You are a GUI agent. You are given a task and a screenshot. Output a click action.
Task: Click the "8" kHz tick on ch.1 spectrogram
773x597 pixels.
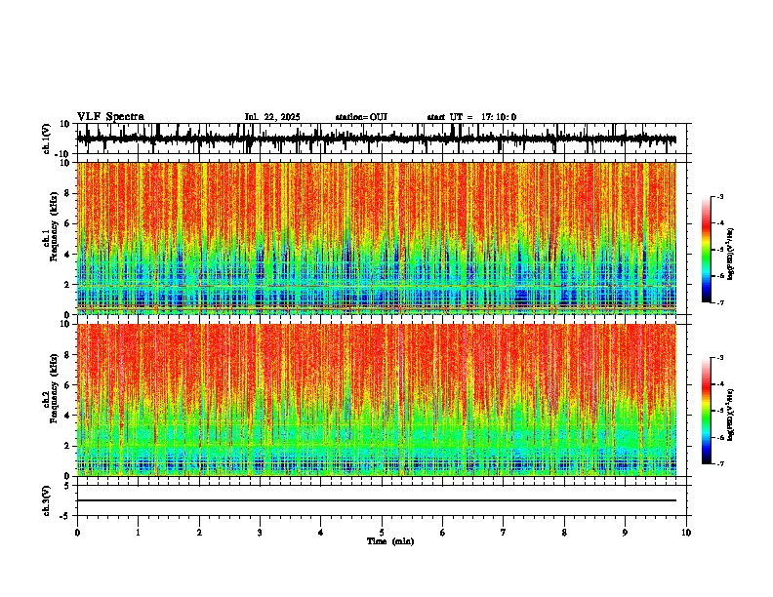[67, 193]
